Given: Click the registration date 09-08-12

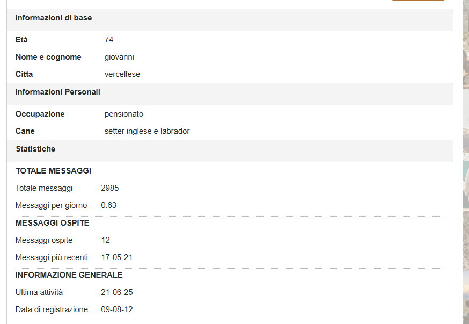Looking at the screenshot, I should tap(117, 309).
